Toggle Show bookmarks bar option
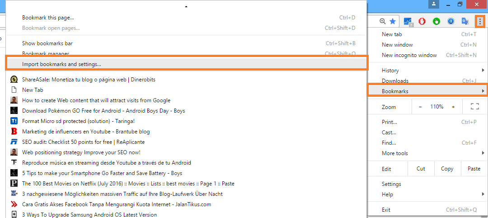 (47, 43)
